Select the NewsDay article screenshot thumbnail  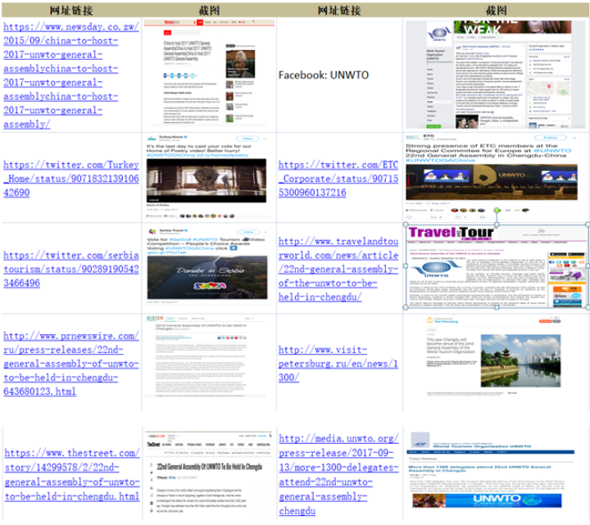[209, 72]
